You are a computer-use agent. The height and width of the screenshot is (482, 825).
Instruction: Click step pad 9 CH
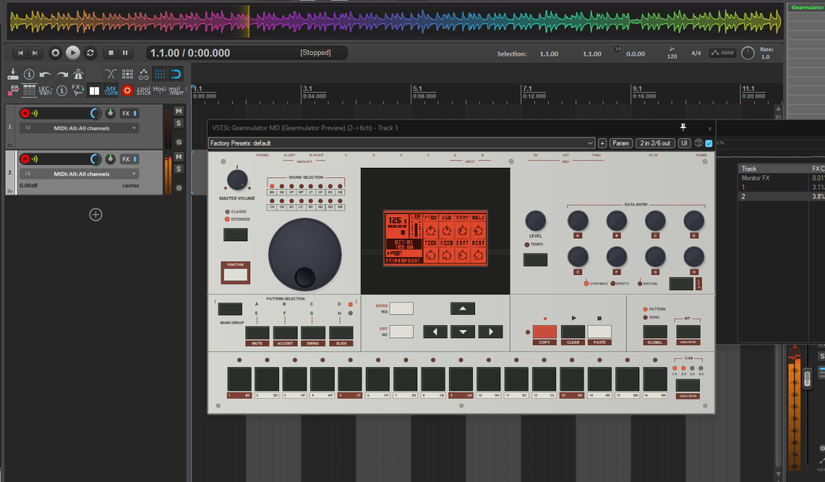[x=461, y=379]
